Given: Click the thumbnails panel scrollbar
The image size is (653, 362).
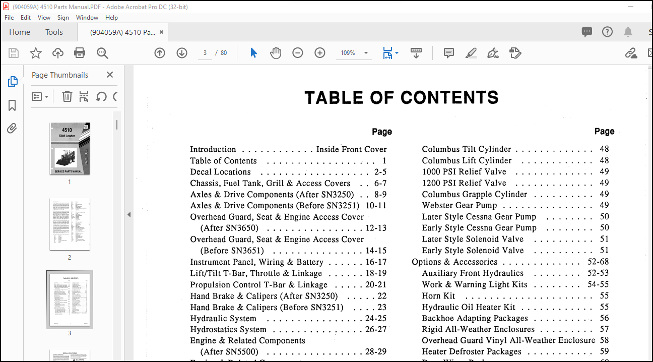Looking at the screenshot, I should [117, 126].
